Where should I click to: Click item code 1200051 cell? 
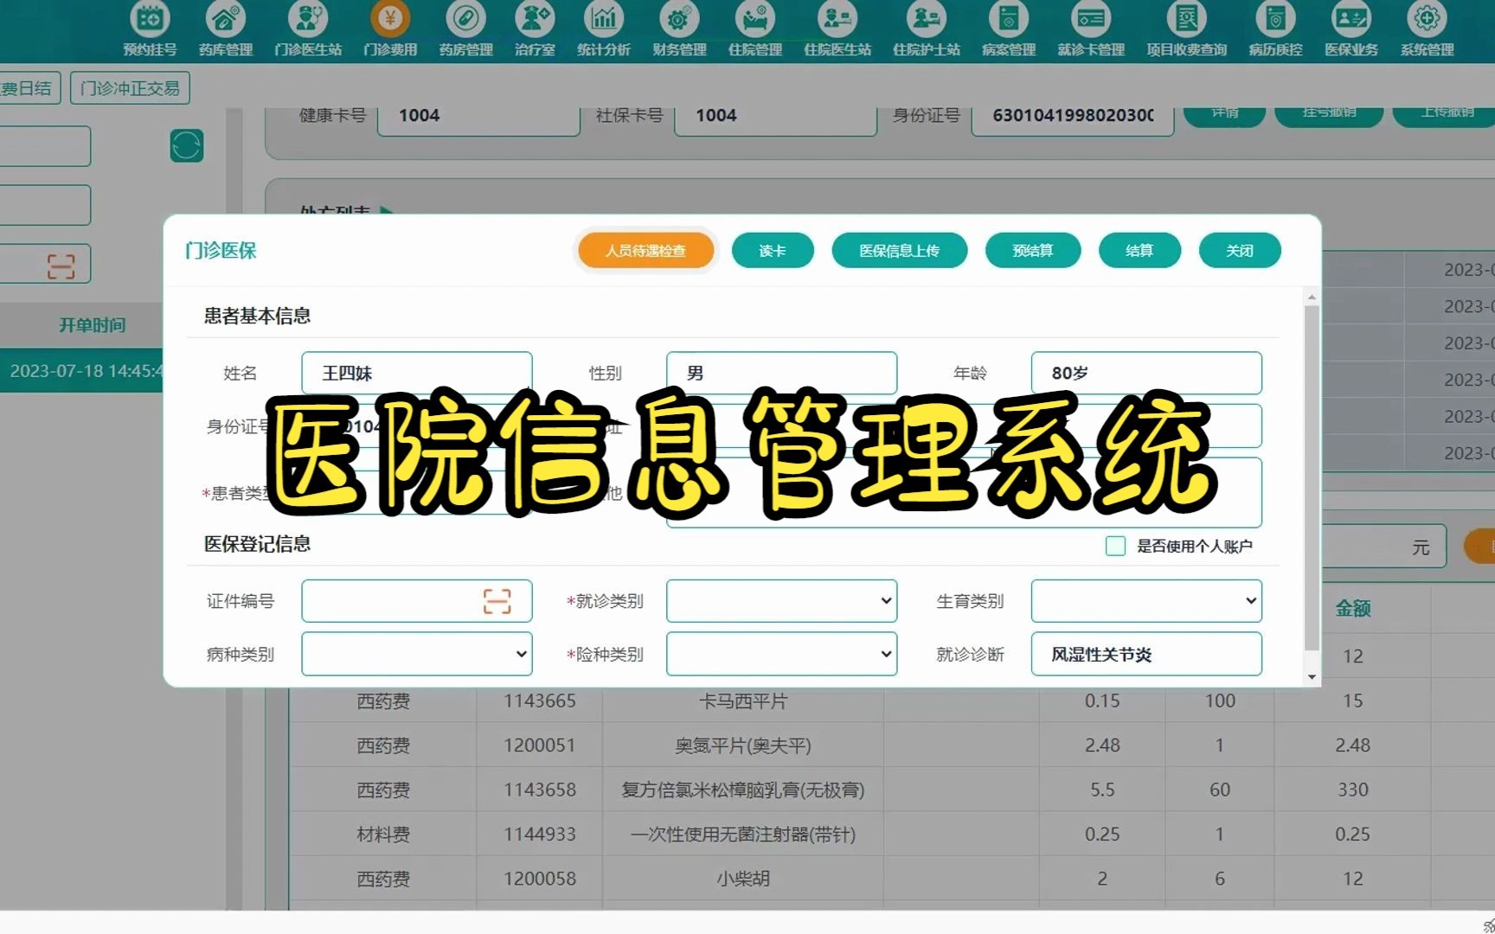(540, 745)
